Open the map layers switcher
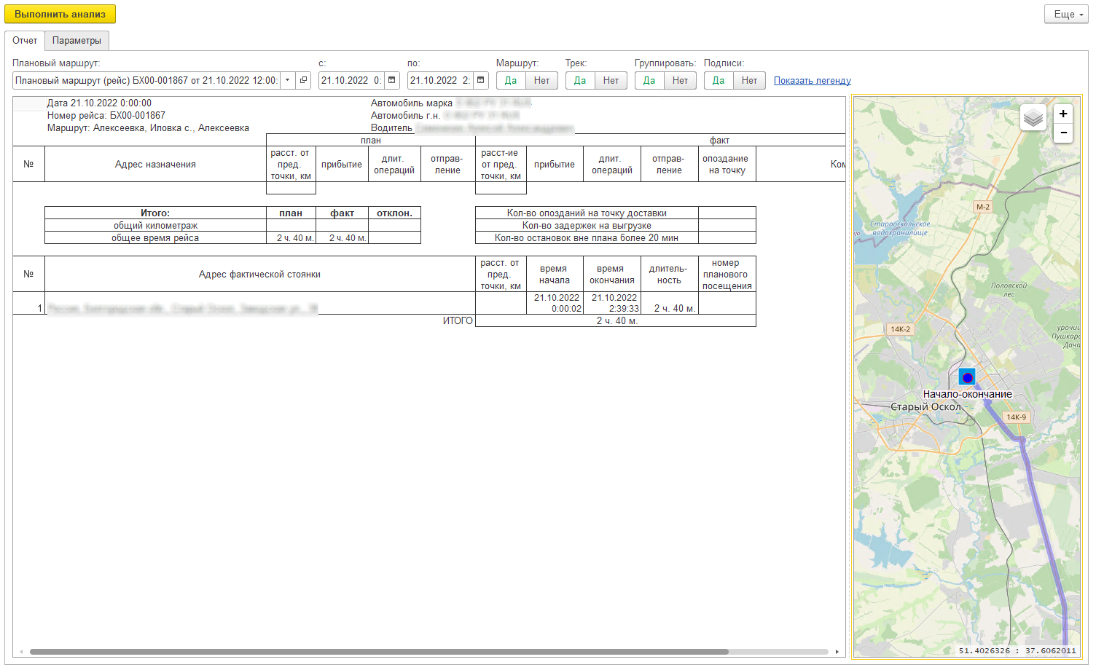Viewport: 1096px width, 670px height. pos(1033,117)
